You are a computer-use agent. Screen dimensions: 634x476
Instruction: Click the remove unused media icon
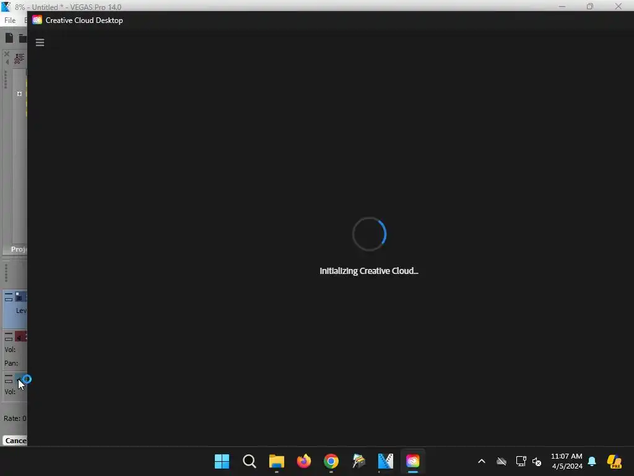point(19,58)
